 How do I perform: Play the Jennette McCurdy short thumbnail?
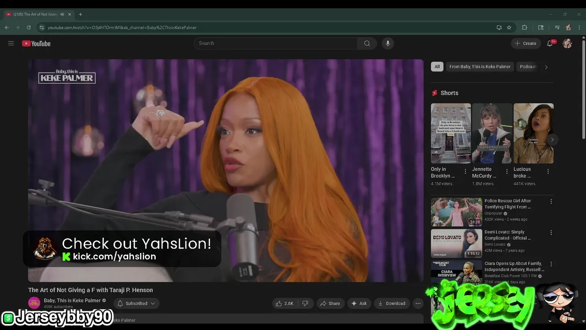(x=492, y=133)
